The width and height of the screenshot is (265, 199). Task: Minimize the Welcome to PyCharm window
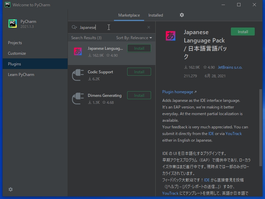pos(223,5)
